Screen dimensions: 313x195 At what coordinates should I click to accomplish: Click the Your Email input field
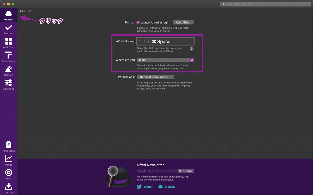coord(157,171)
